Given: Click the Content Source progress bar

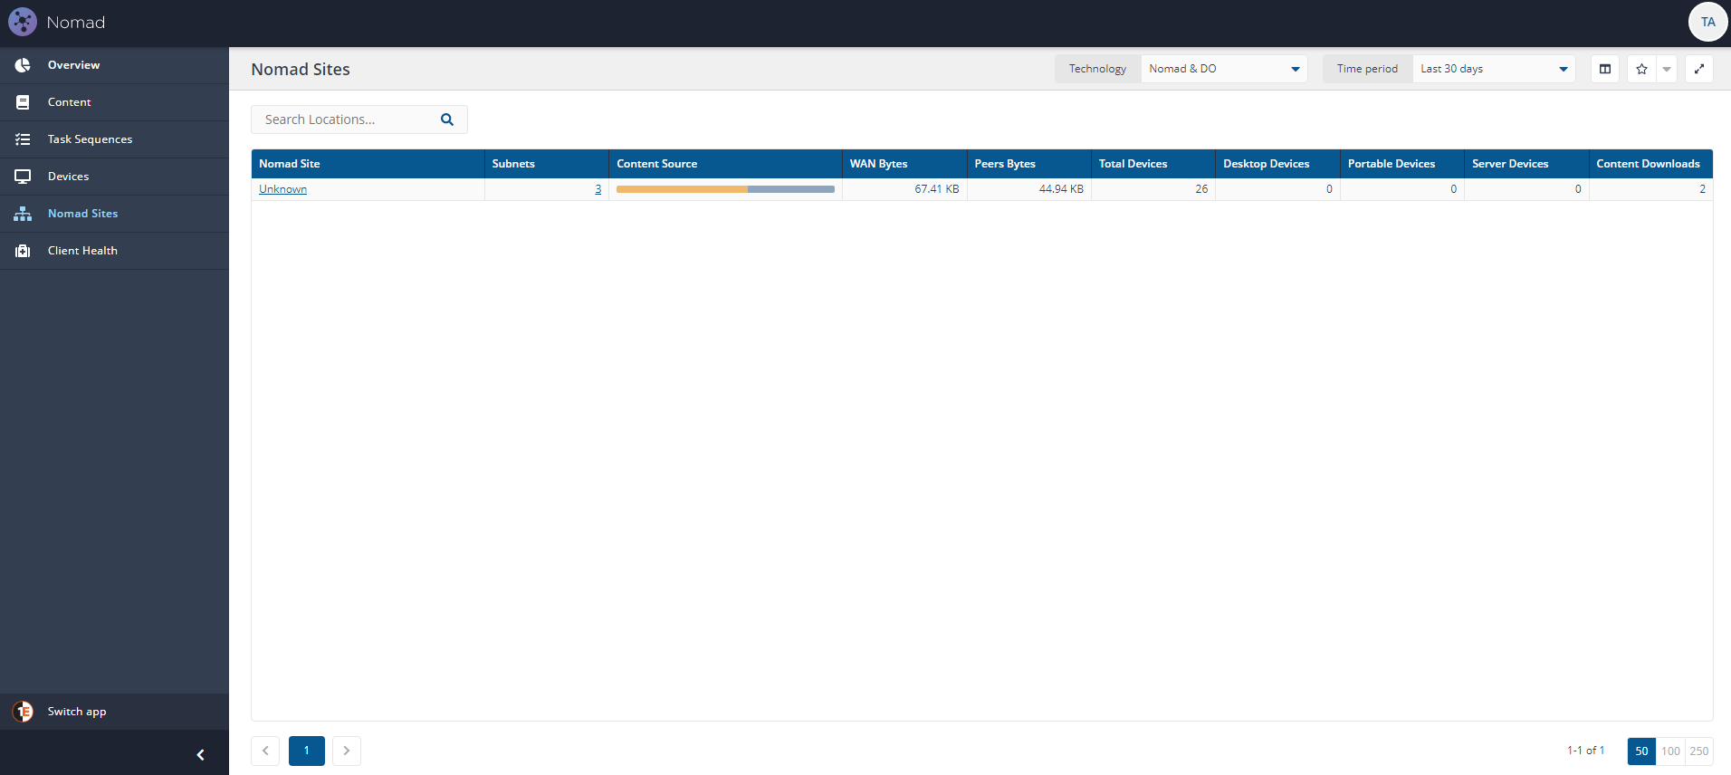Looking at the screenshot, I should pos(725,189).
